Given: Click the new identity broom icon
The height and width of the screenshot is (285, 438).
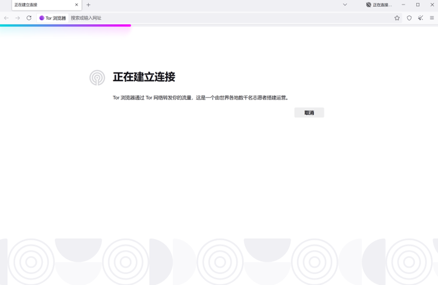Looking at the screenshot, I should pyautogui.click(x=420, y=18).
